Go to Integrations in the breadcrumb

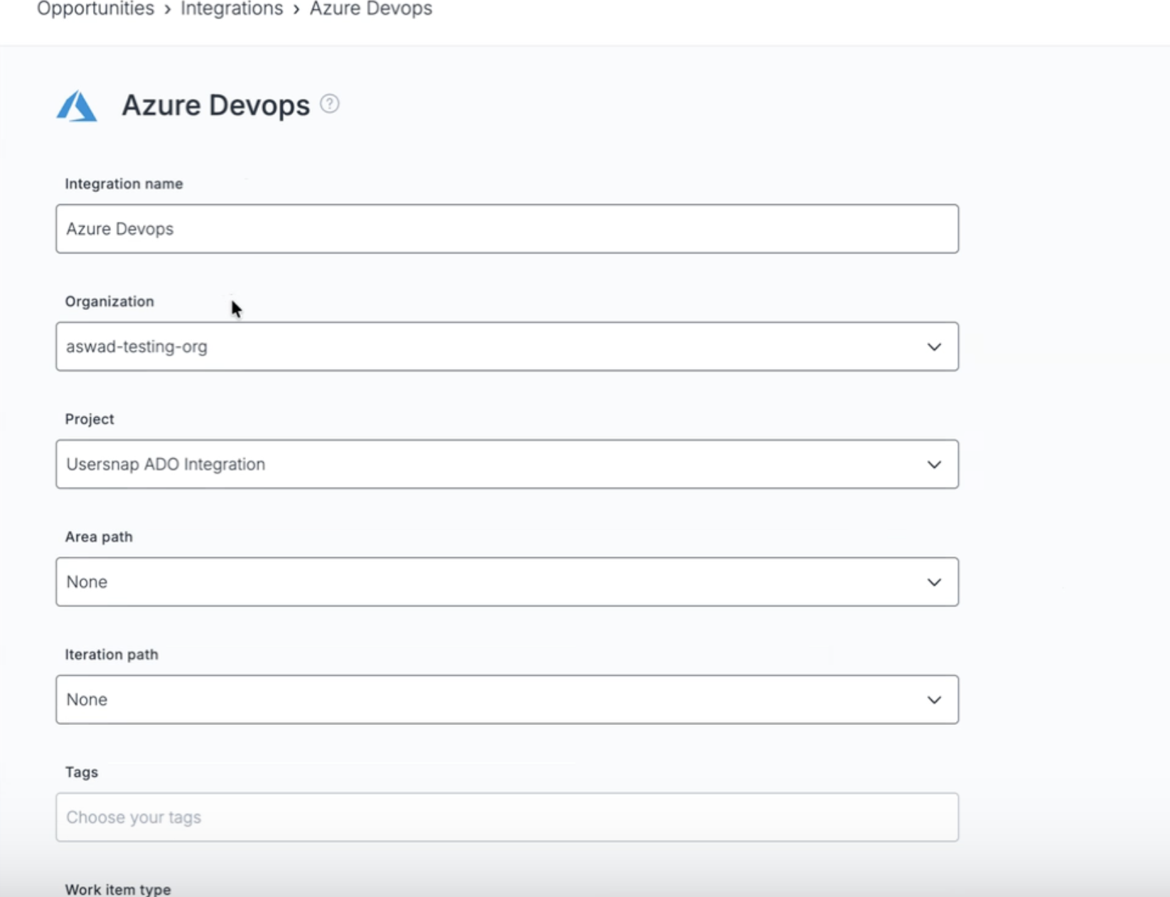pyautogui.click(x=232, y=9)
